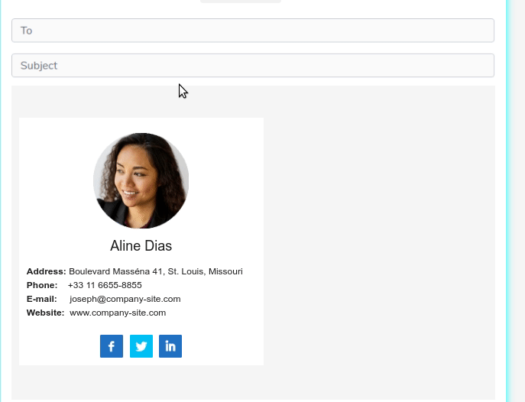Select the E-mail: label

(42, 299)
